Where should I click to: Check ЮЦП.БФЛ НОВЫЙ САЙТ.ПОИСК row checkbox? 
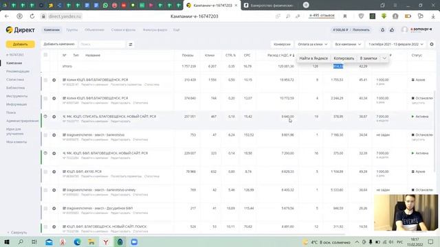point(45,226)
